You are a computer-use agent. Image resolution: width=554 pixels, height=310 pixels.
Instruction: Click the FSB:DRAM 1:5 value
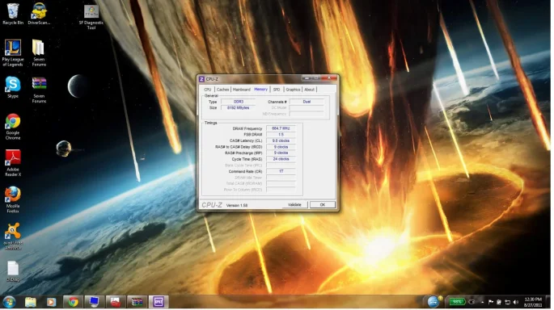click(281, 135)
